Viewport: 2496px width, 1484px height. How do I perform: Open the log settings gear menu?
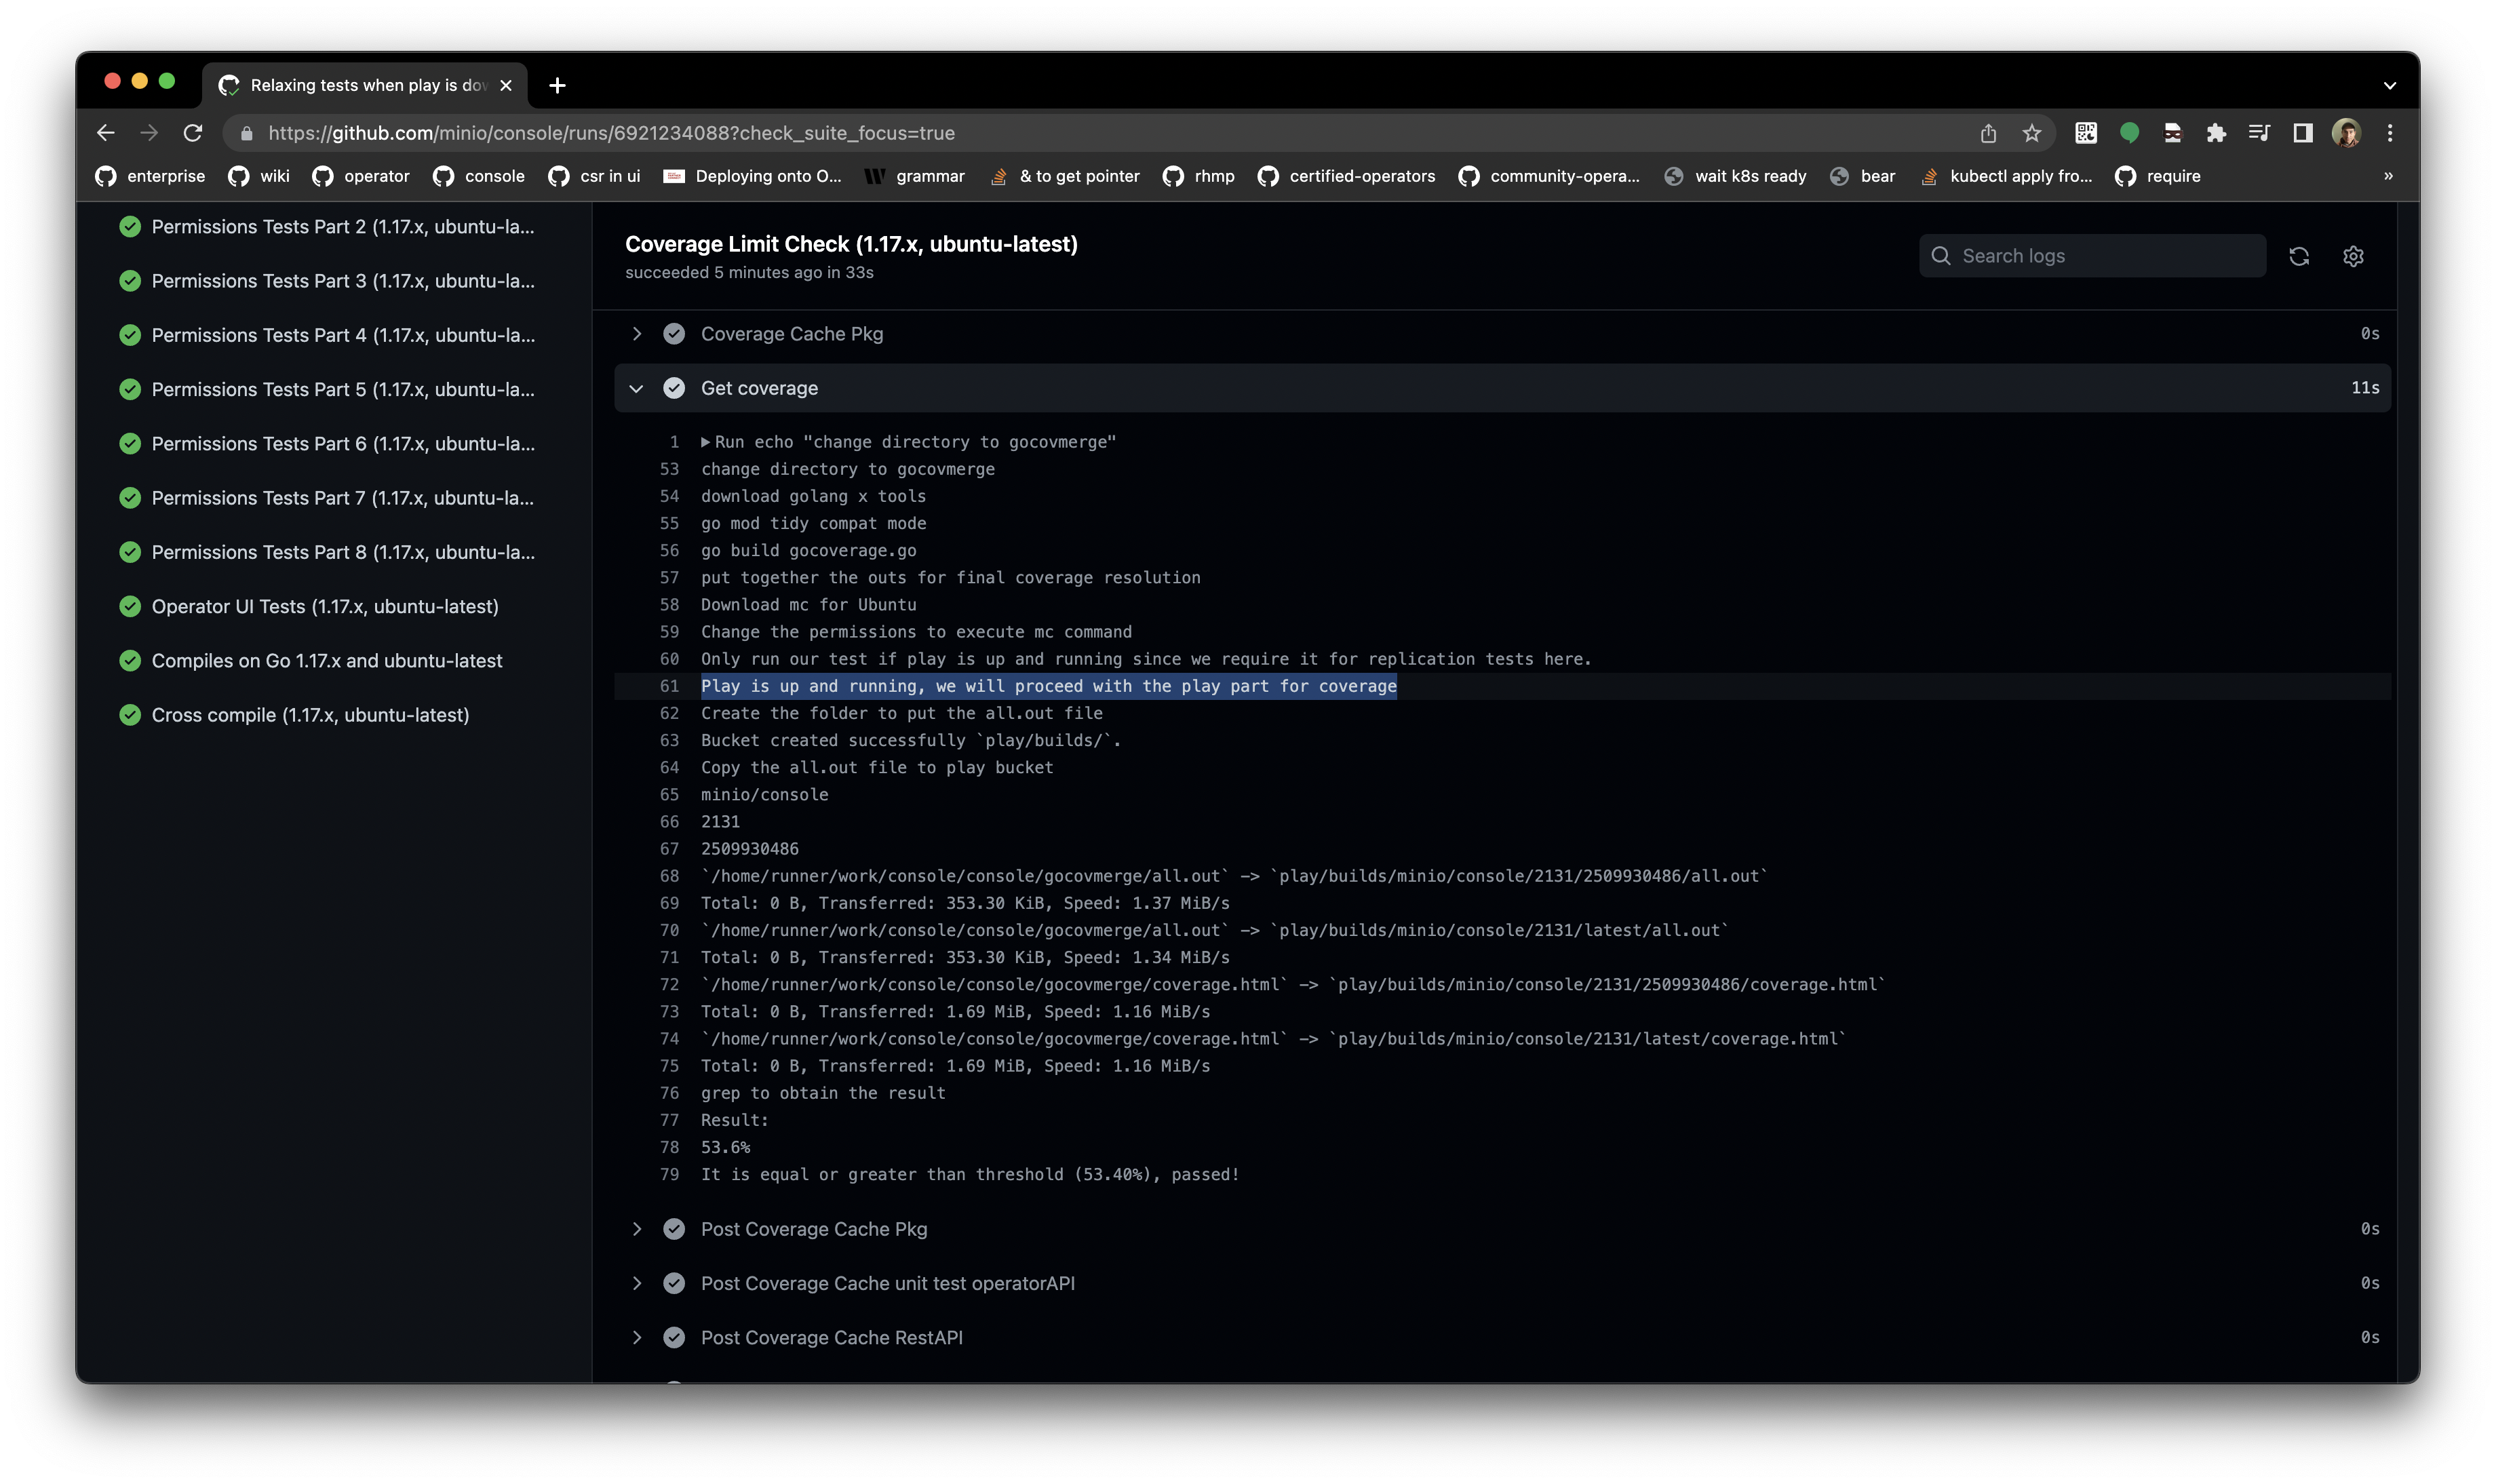tap(2352, 256)
